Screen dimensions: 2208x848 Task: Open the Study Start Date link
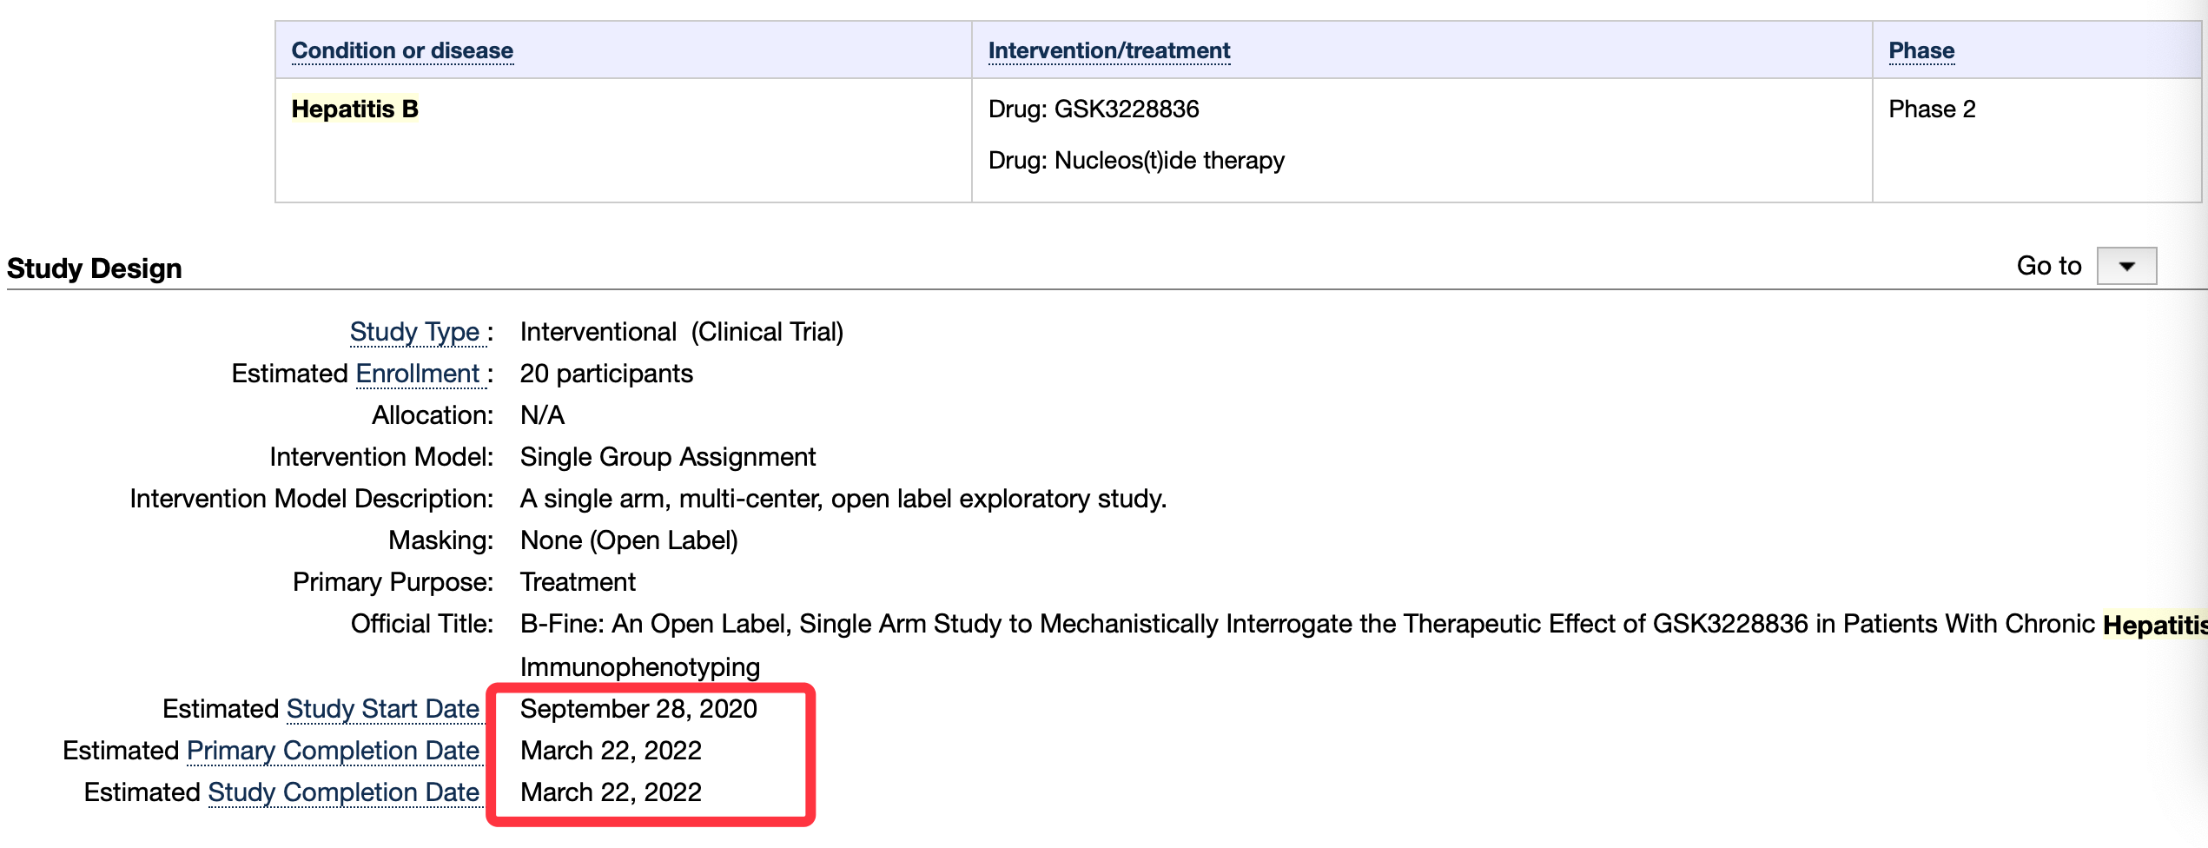click(382, 709)
